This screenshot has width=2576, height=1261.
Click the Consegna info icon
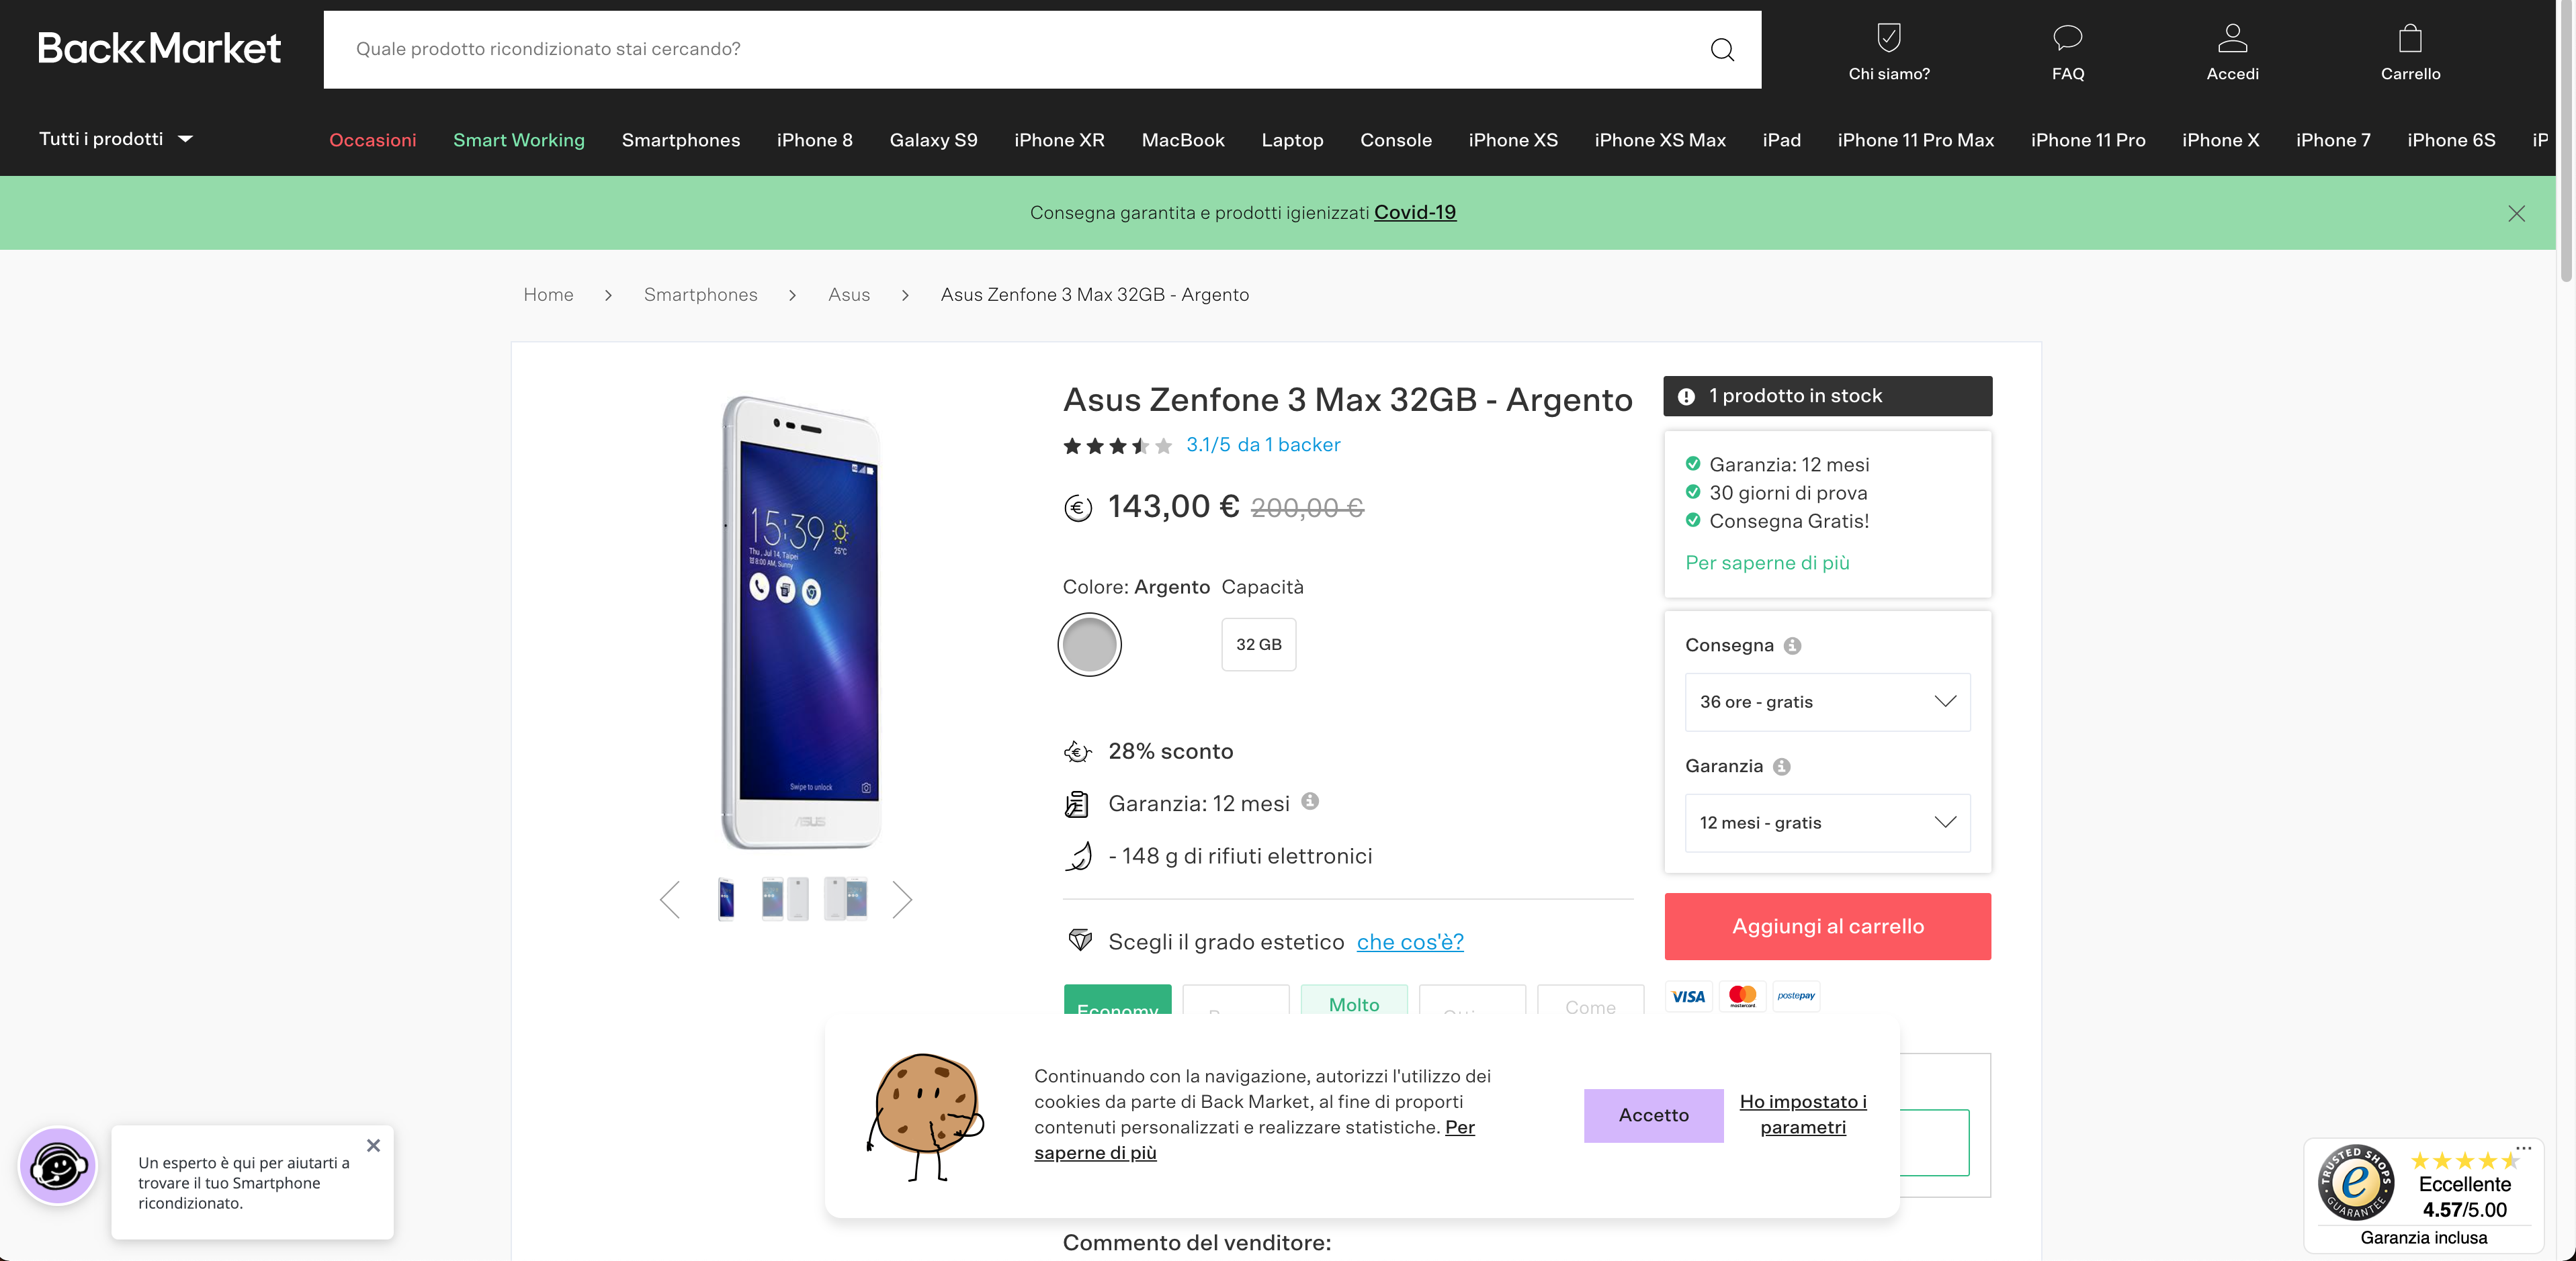1793,645
